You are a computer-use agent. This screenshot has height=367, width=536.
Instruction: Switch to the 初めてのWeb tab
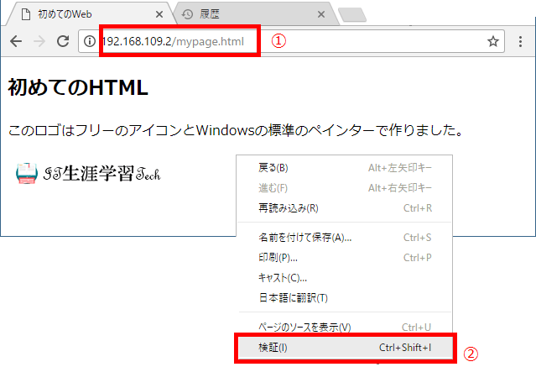click(x=91, y=14)
